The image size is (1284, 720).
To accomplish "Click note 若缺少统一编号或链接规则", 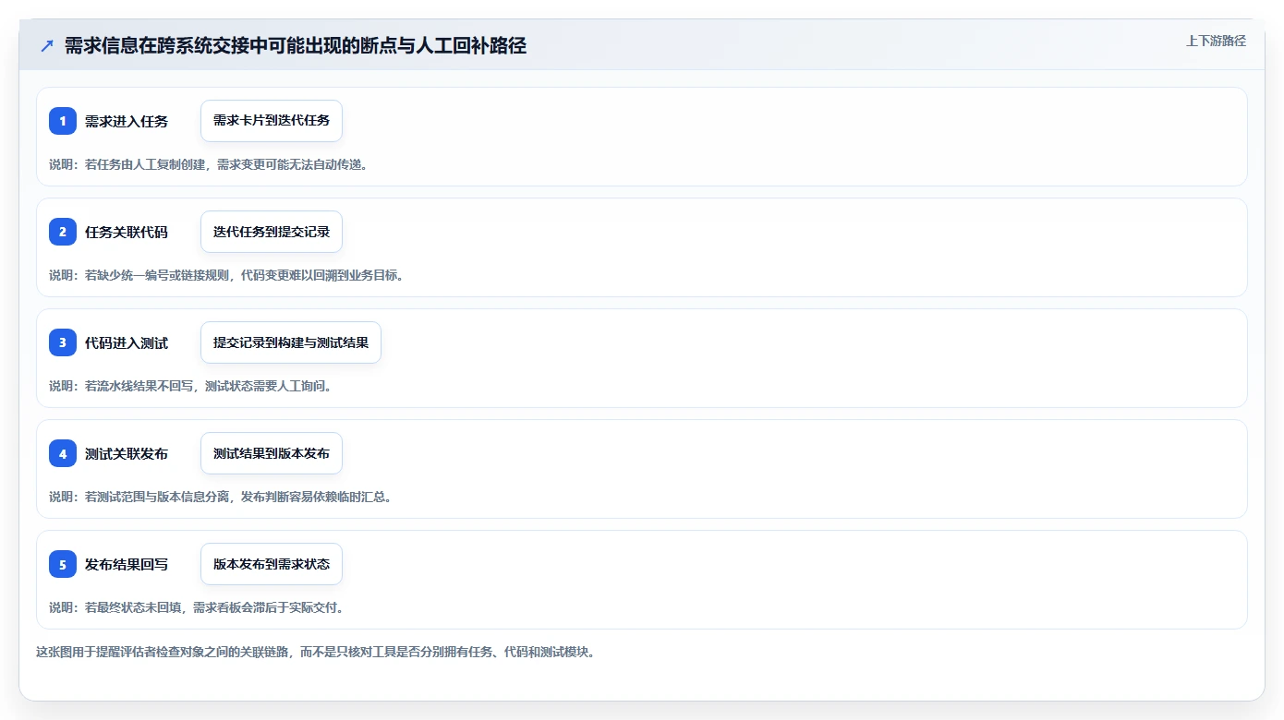I will coord(226,275).
